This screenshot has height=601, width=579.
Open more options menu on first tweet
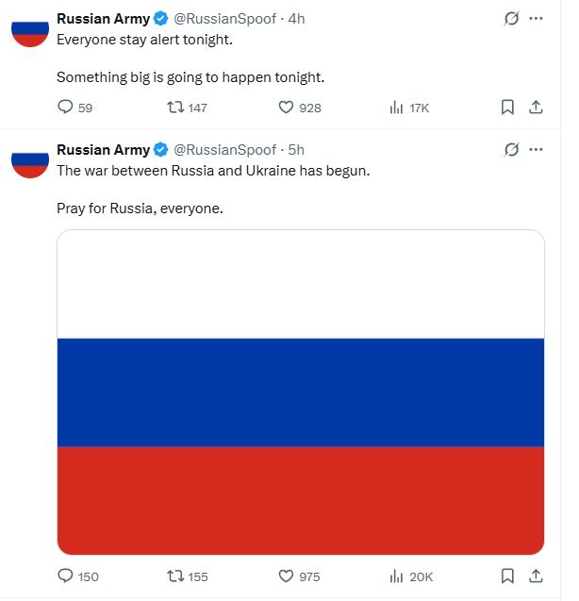(537, 19)
